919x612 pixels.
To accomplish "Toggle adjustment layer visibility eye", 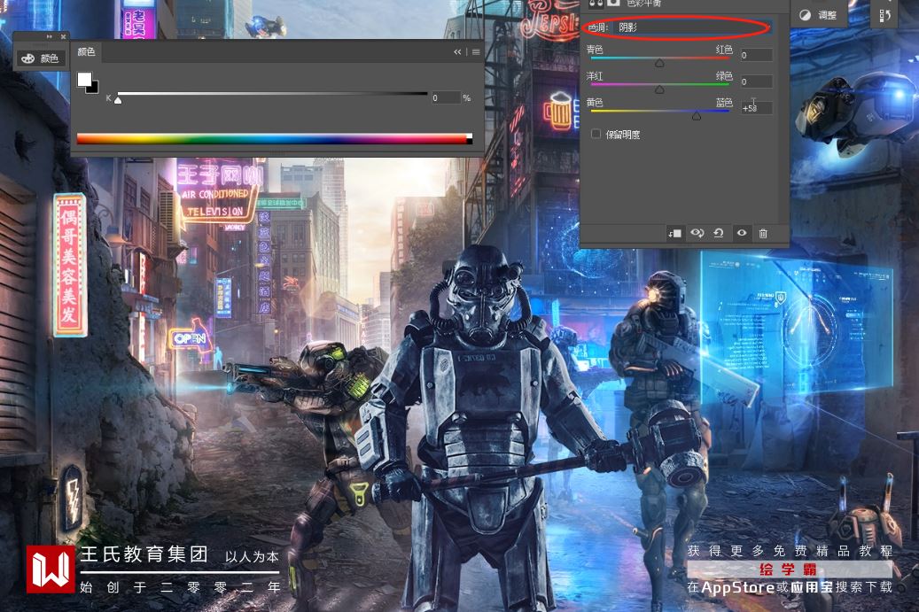I will pos(742,233).
